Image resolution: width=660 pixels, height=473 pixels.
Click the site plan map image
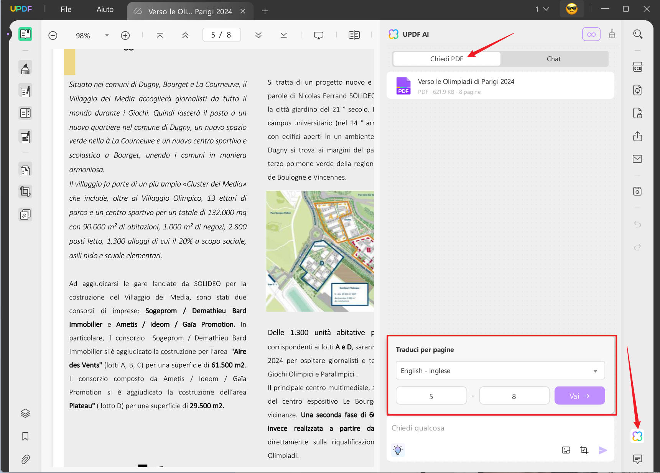click(320, 251)
